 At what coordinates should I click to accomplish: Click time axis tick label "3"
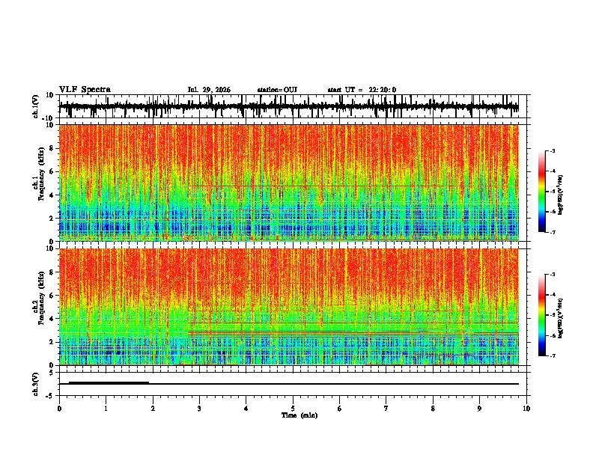coord(199,409)
